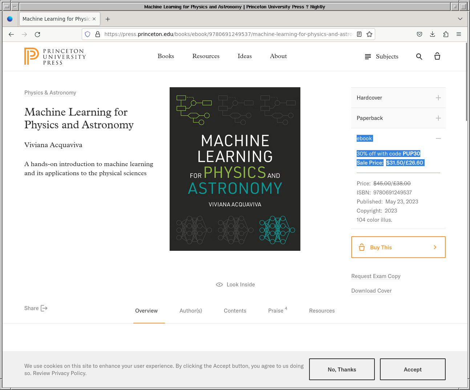
Task: Collapse the ebook format section
Action: click(x=438, y=138)
